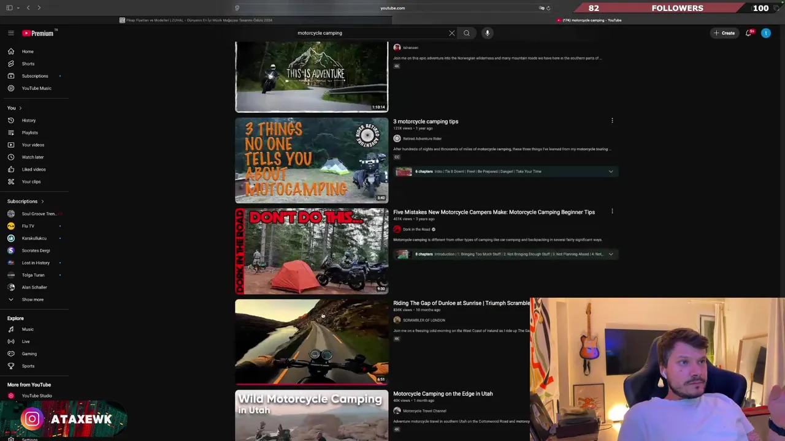
Task: Open Tolga Turan channel subscription
Action: [34, 275]
